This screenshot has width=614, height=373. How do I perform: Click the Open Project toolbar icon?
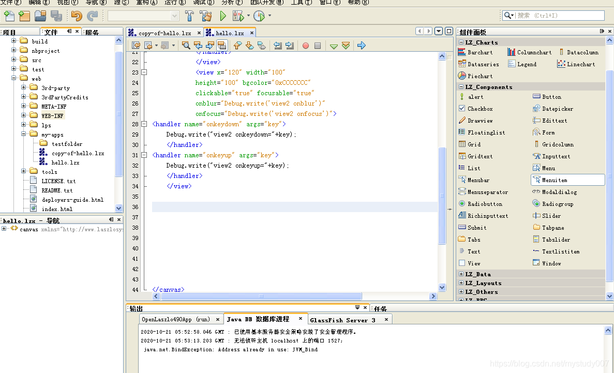40,16
